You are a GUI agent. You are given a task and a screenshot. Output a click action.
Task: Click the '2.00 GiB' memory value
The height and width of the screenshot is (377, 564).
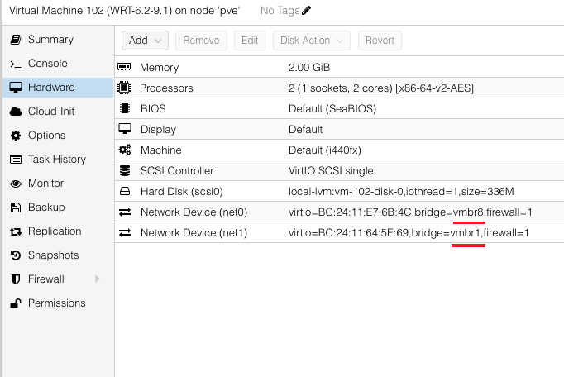309,67
